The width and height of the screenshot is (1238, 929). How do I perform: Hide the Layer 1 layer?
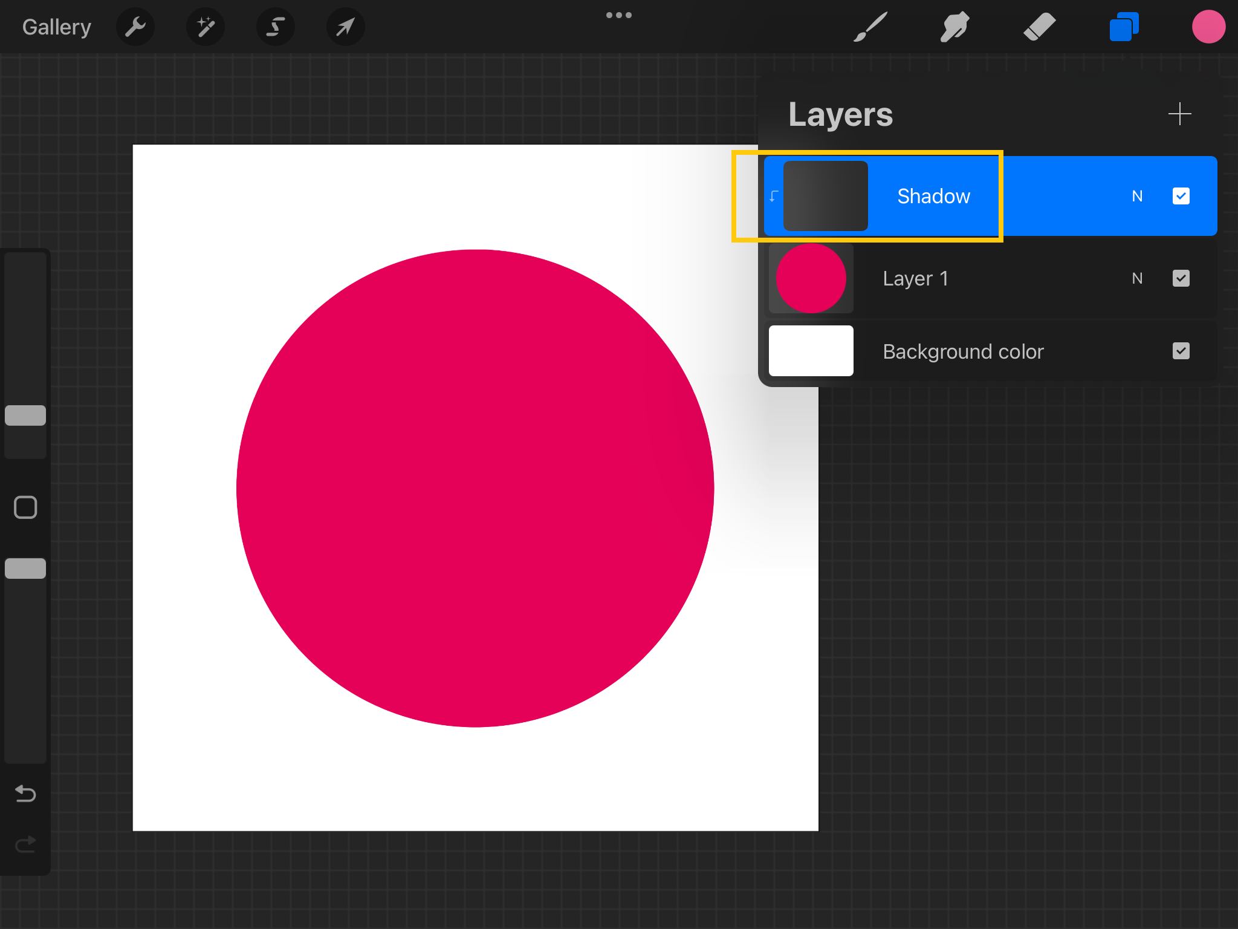click(1181, 278)
